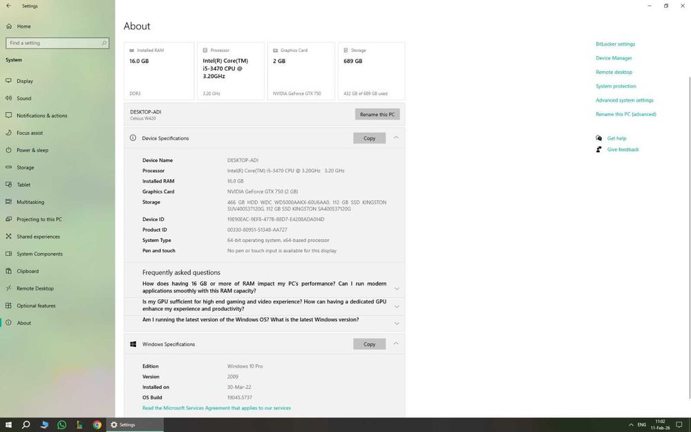Image resolution: width=691 pixels, height=432 pixels.
Task: Click the ENG language indicator
Action: click(x=642, y=425)
